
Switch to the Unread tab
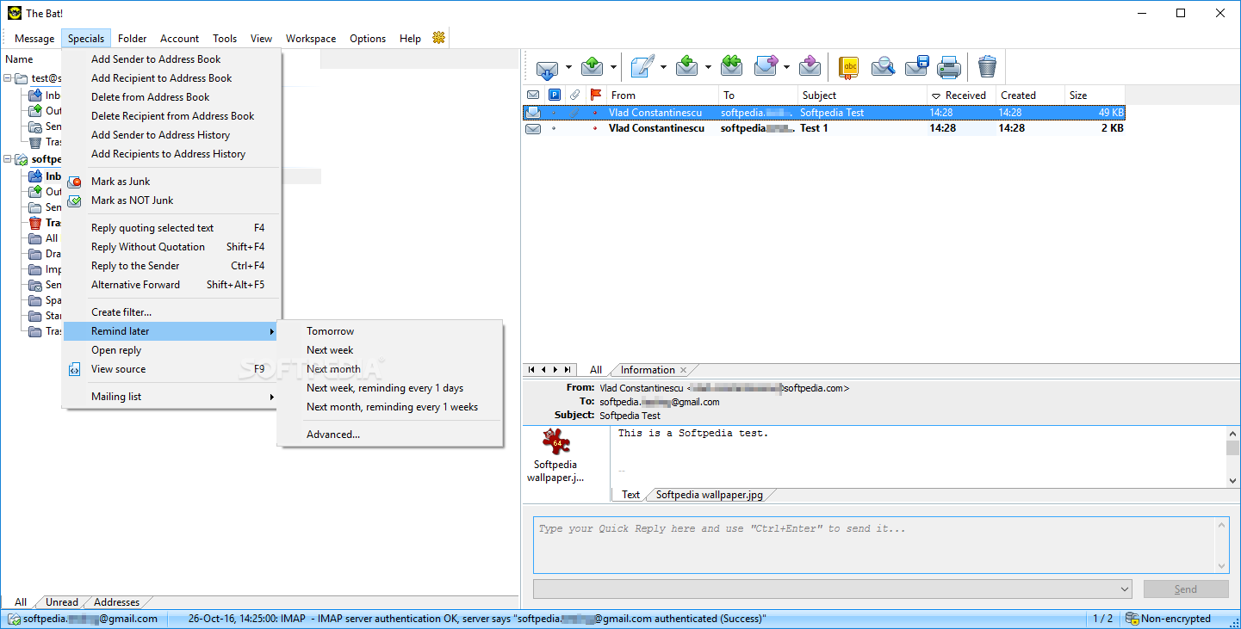[x=62, y=602]
